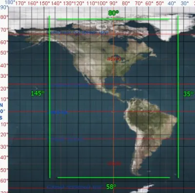
Task: Click the green 58° label at bottom
Action: pyautogui.click(x=111, y=187)
